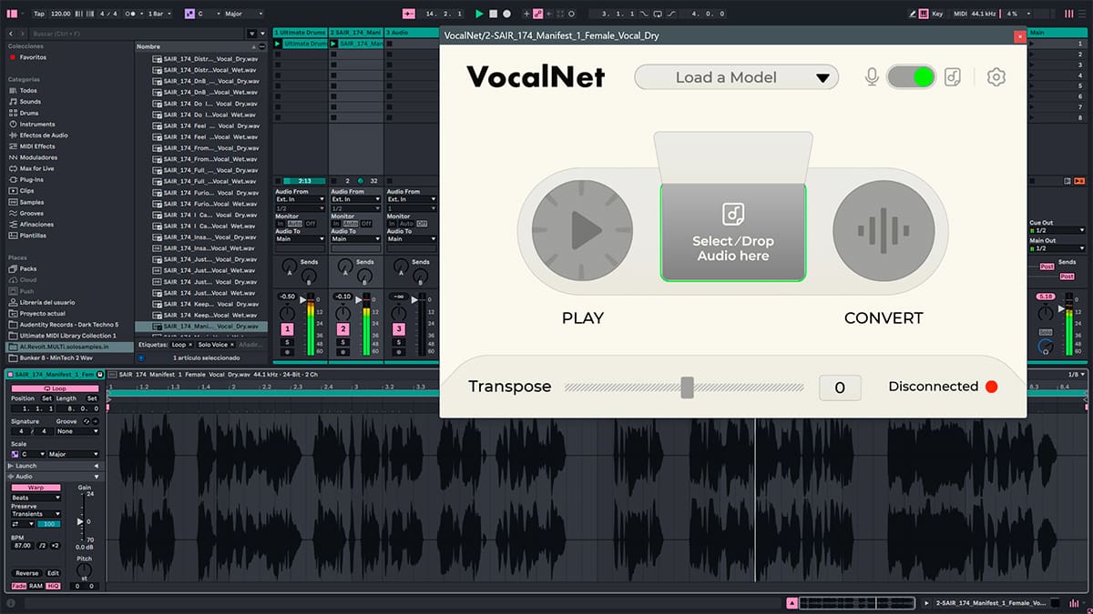Image resolution: width=1093 pixels, height=614 pixels.
Task: Start playback with the Ableton play button
Action: pos(479,14)
